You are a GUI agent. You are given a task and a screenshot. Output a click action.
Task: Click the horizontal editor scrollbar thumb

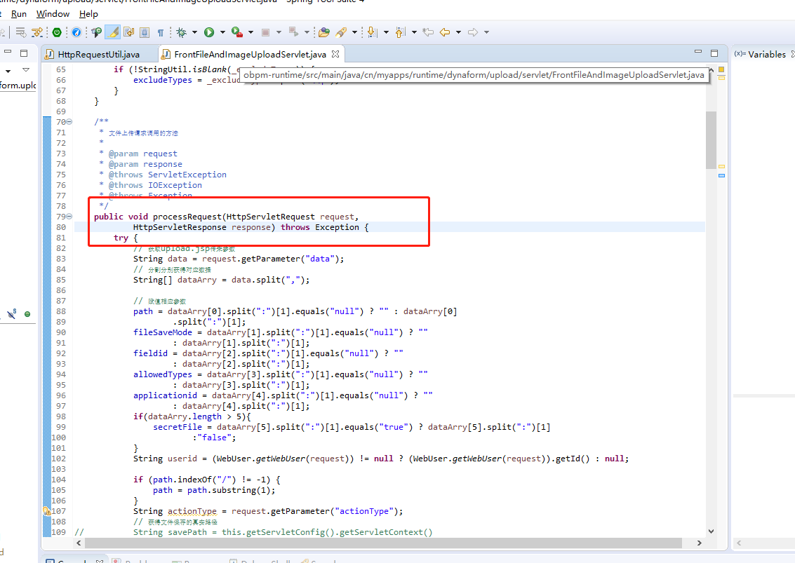point(383,543)
